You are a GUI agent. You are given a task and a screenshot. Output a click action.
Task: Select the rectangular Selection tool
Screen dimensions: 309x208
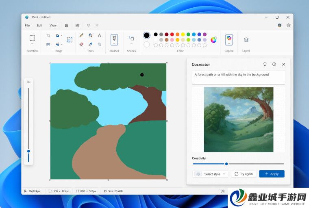[x=32, y=38]
